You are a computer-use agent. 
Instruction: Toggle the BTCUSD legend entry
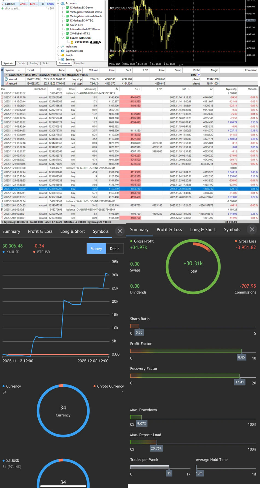[x=42, y=252]
